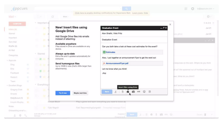Click the search magnifier button
Image resolution: width=219 pixels, height=122 pixels.
126,9
